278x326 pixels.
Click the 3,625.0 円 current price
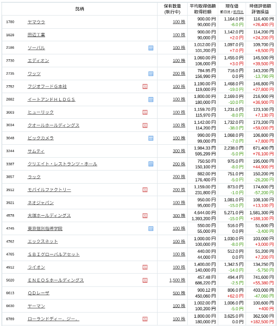coord(234,316)
